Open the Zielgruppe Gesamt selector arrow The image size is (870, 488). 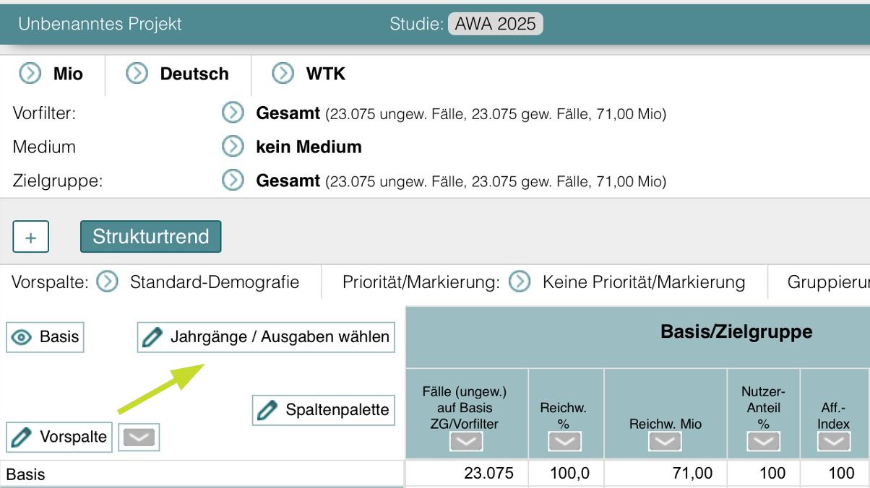[231, 180]
